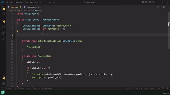Click the lightbulb code action icon

(x=18, y=31)
